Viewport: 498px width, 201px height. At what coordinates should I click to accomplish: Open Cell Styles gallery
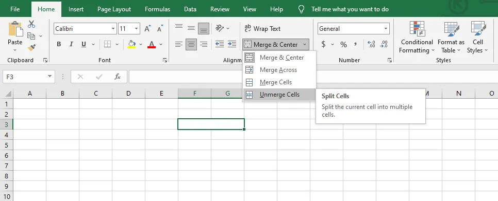tap(478, 38)
